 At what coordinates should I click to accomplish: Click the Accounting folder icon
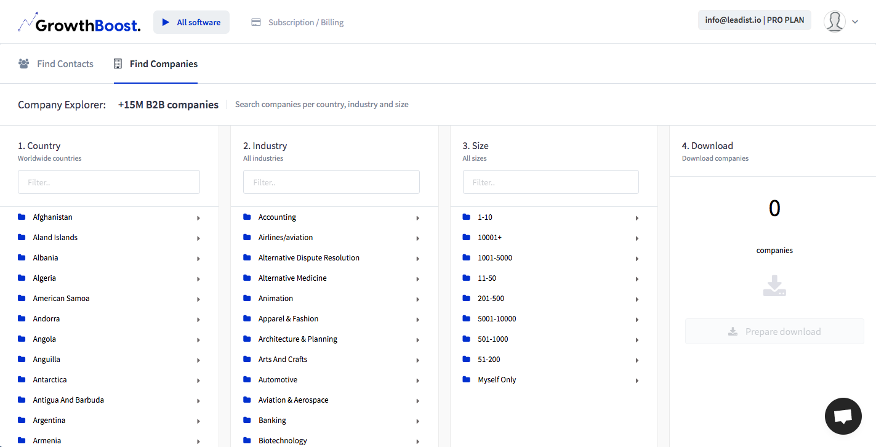pyautogui.click(x=246, y=217)
